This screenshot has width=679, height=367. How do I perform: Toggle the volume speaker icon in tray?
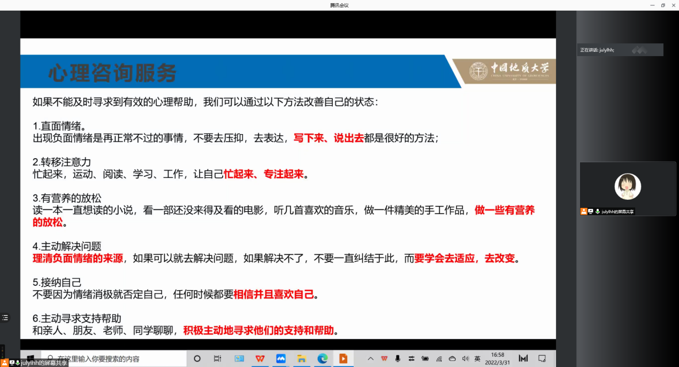click(465, 358)
